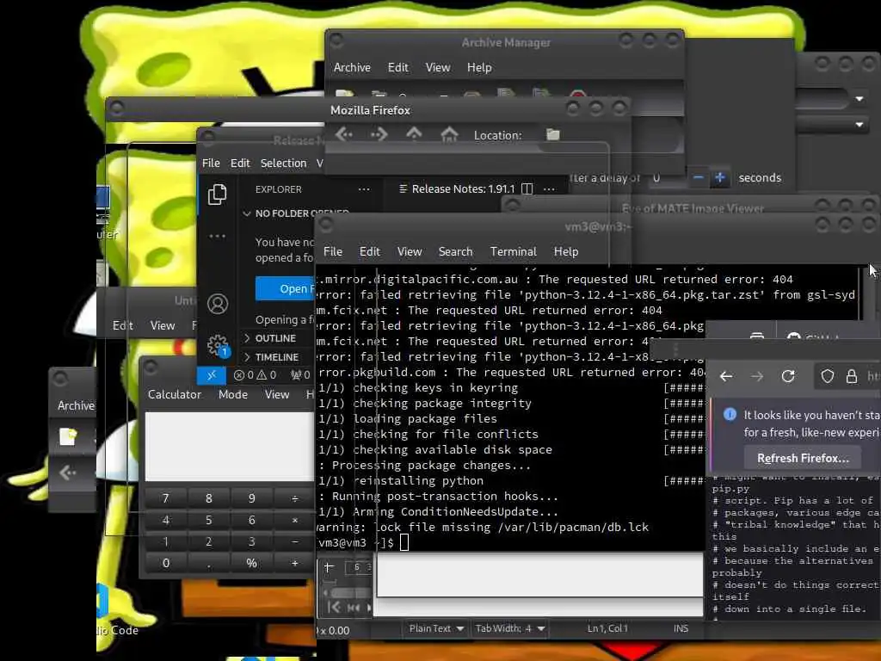
Task: Open View menu in the Untitled editor window
Action: tap(163, 325)
